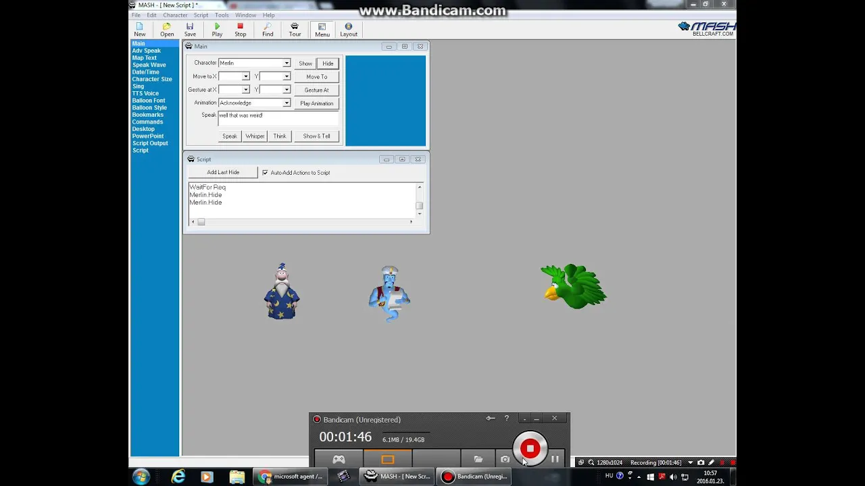Click the New script toolbar icon
865x486 pixels.
click(139, 30)
